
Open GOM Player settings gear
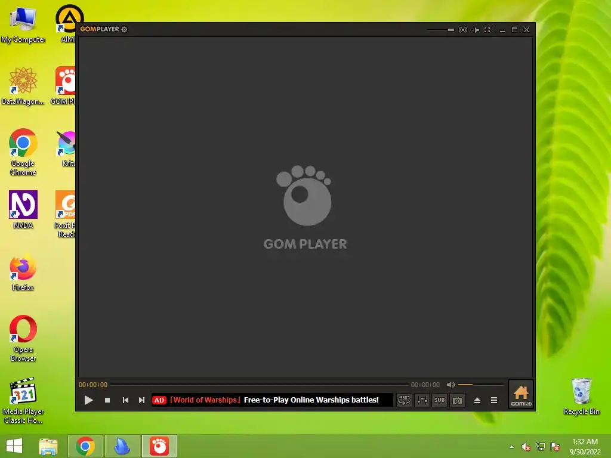coord(124,29)
